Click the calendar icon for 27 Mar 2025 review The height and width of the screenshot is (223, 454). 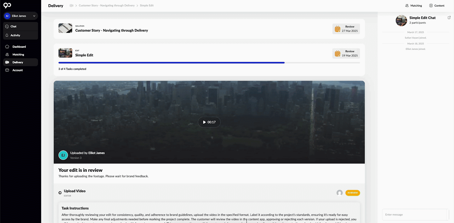point(337,29)
